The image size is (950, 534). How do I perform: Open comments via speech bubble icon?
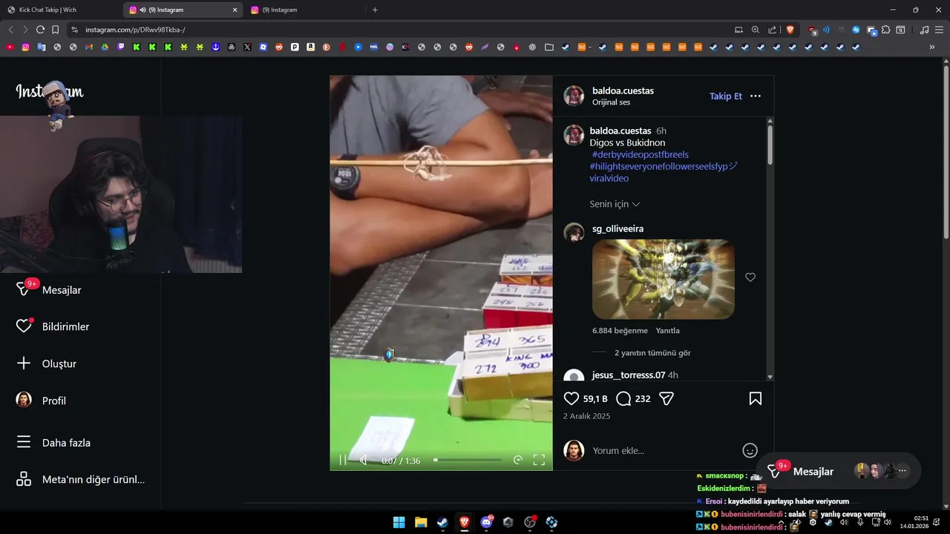(623, 398)
